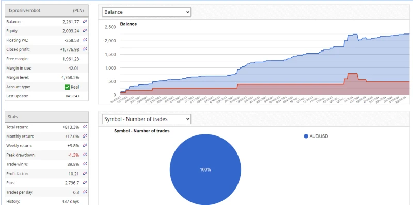
Task: Click the free margin value 1,961.23
Action: (x=71, y=59)
